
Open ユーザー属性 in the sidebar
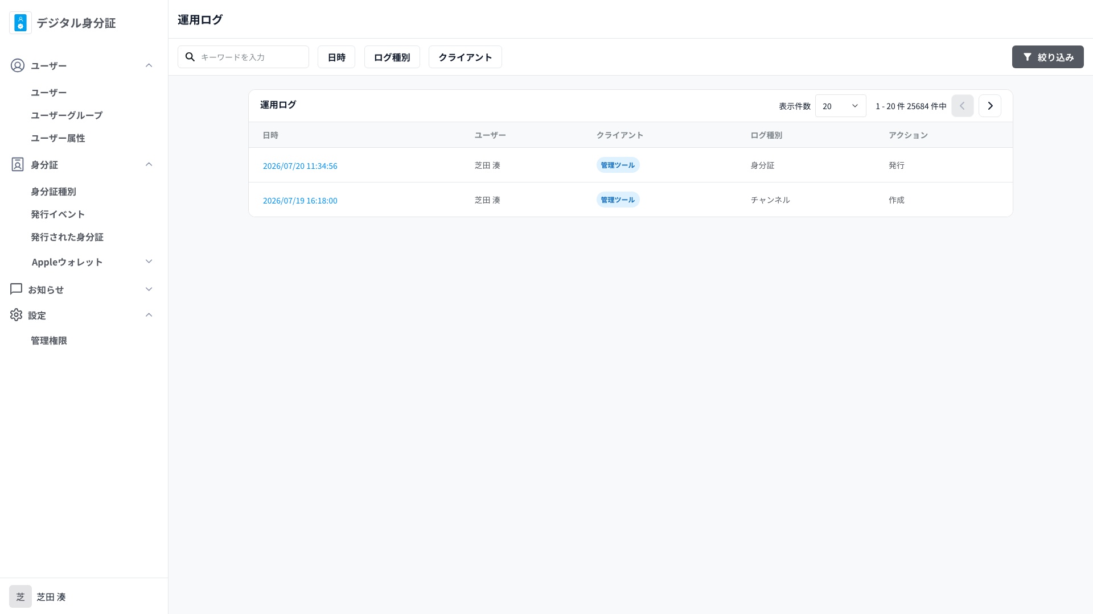(58, 138)
